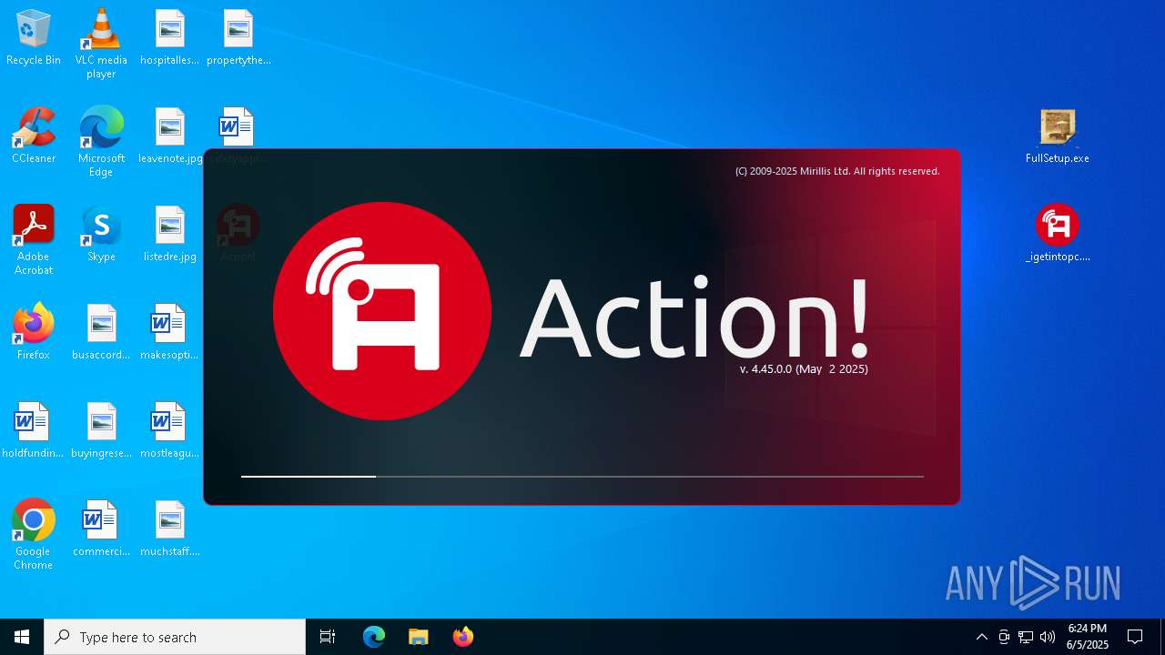This screenshot has width=1165, height=655.
Task: Select the propertythe file icon
Action: [238, 38]
